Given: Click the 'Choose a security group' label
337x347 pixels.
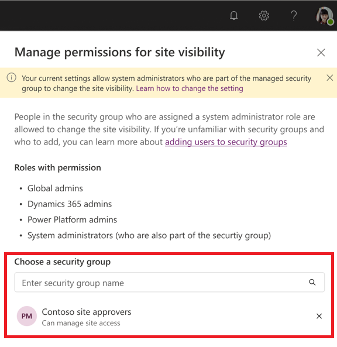Looking at the screenshot, I should point(63,262).
